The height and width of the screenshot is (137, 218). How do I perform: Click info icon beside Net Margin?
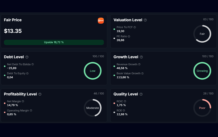[23, 101]
